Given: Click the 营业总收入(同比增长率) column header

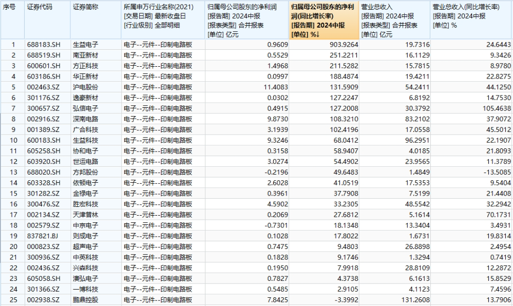Looking at the screenshot, I should pos(471,7).
